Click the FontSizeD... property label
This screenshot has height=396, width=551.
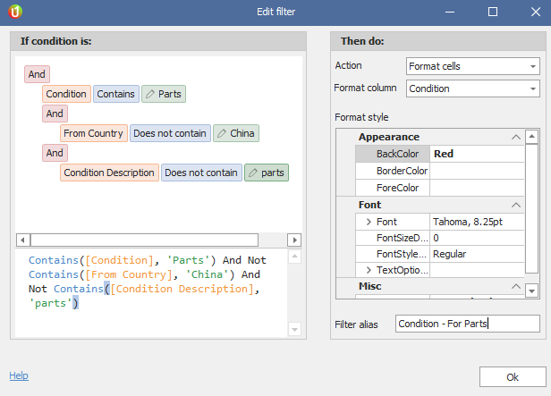point(403,238)
